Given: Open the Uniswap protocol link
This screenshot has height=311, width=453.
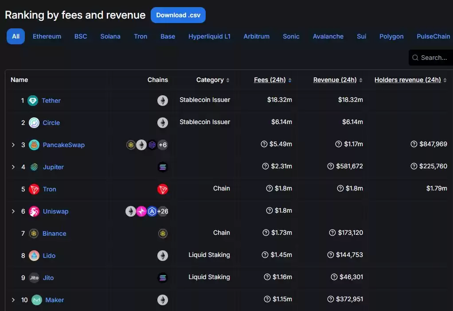Looking at the screenshot, I should coord(55,211).
